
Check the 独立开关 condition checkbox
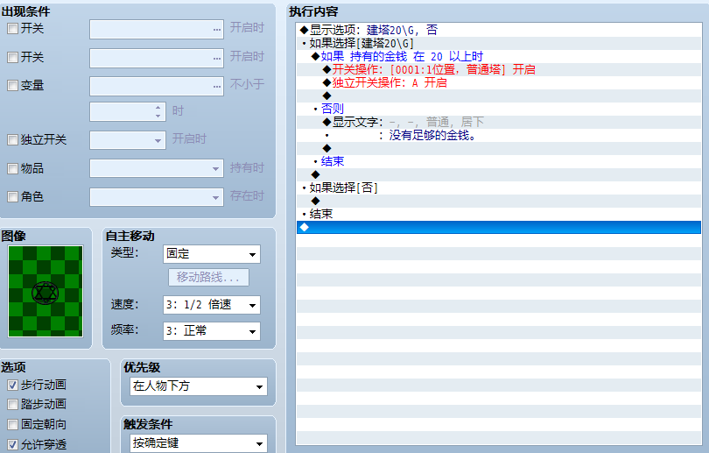tap(12, 140)
